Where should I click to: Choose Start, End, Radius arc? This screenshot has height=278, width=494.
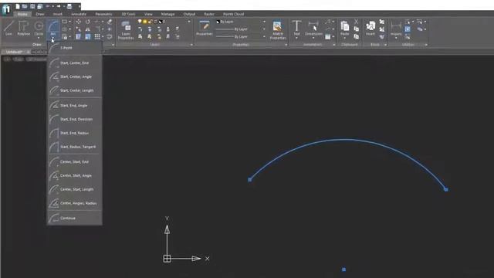tap(75, 133)
